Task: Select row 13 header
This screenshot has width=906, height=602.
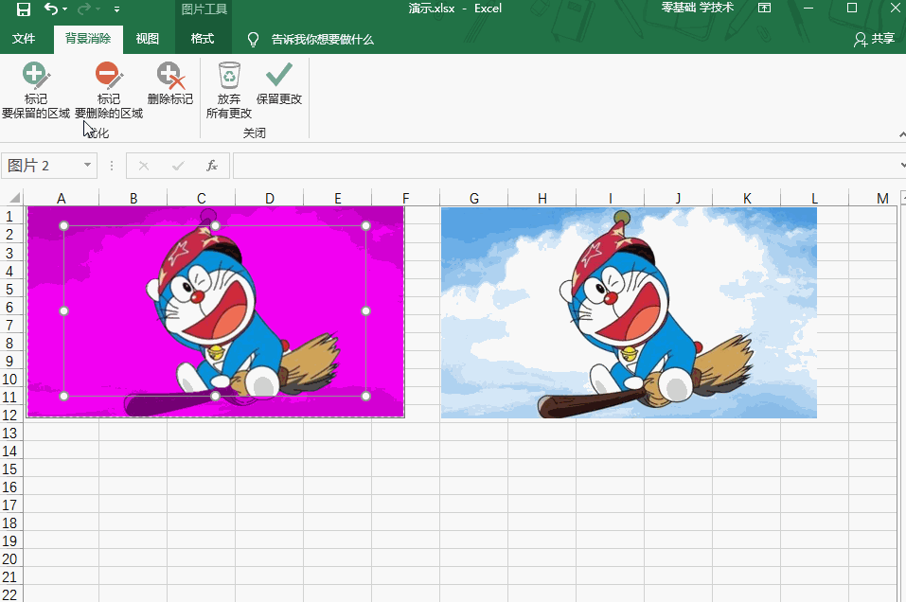Action: click(9, 434)
